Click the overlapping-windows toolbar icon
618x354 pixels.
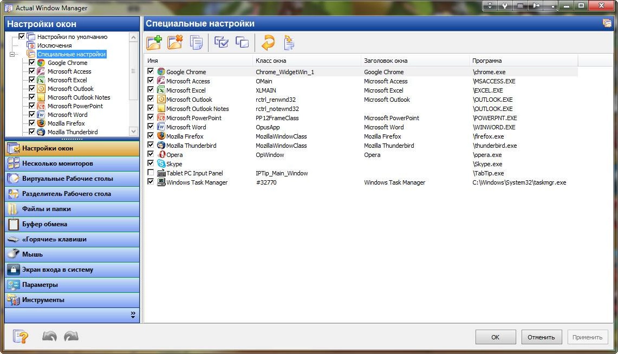pos(242,42)
